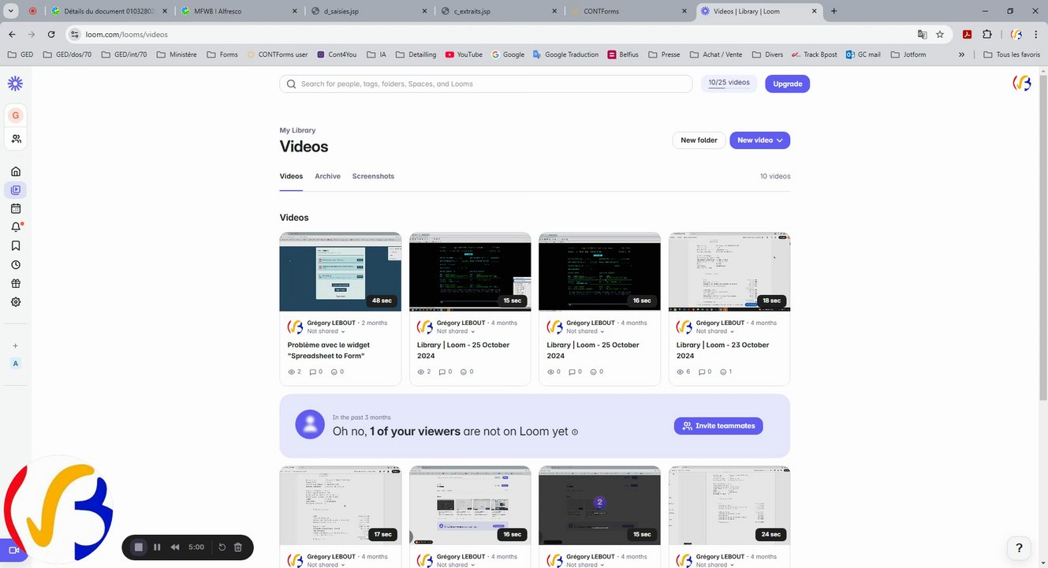1048x568 pixels.
Task: Switch to the Videos tab
Action: [291, 176]
